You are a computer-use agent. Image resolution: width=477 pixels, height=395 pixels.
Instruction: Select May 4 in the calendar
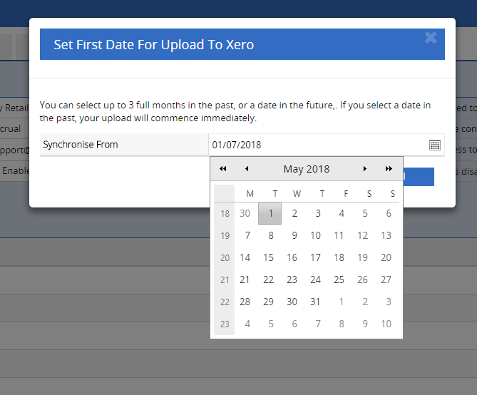(340, 213)
